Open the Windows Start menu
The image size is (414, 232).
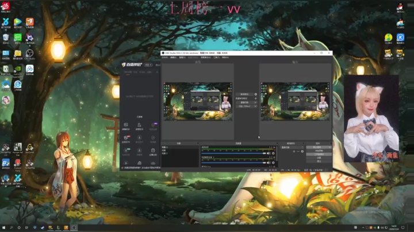[3, 227]
